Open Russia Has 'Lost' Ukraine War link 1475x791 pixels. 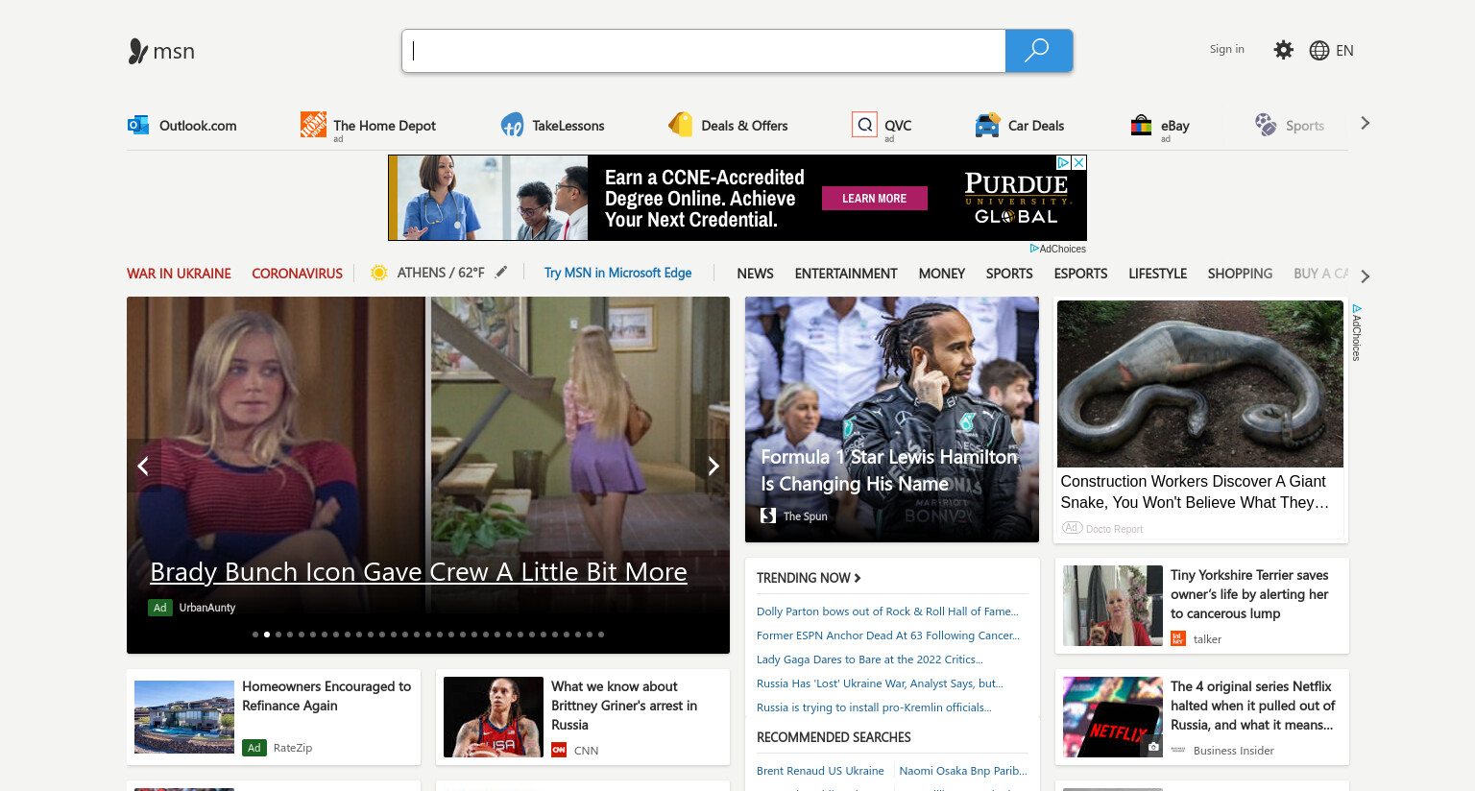(880, 683)
